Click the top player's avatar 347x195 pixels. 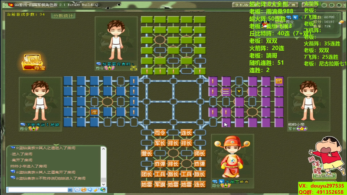tap(116, 40)
